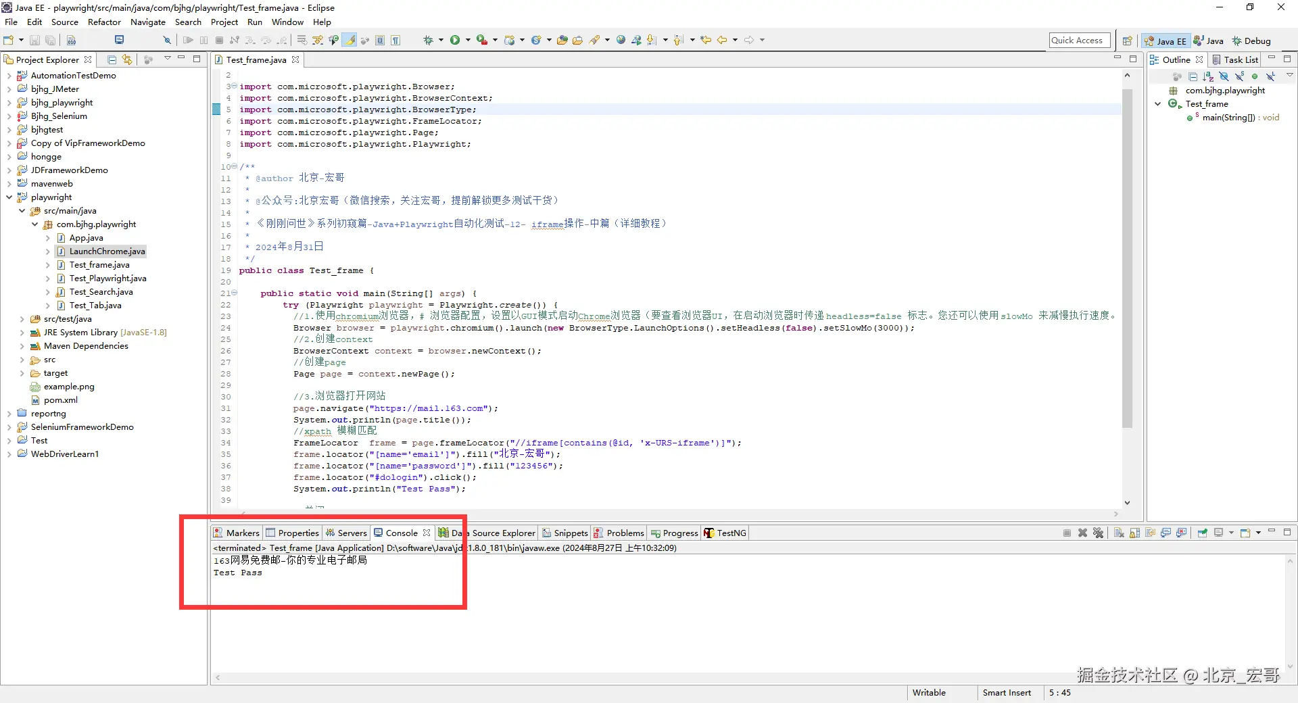The width and height of the screenshot is (1298, 703).
Task: Click the Last Edit Location icon
Action: click(706, 40)
